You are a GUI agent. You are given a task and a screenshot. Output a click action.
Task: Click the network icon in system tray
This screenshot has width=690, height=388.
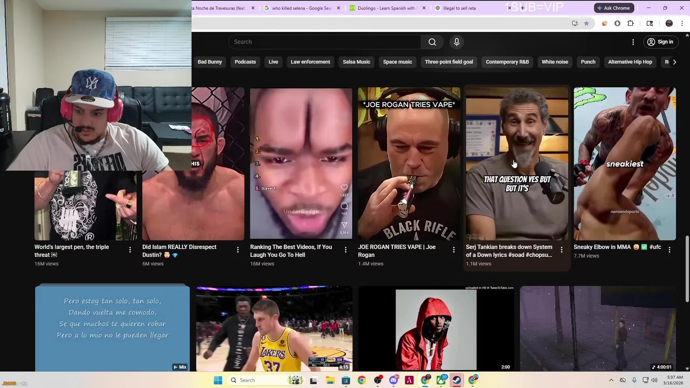pyautogui.click(x=645, y=380)
